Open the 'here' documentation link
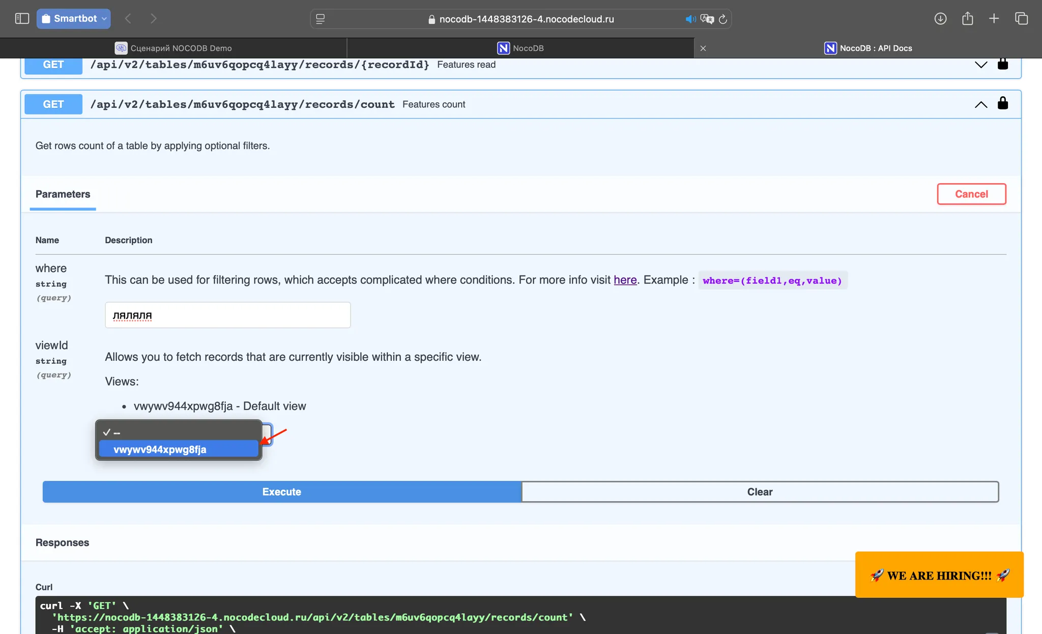1042x634 pixels. [x=625, y=280]
